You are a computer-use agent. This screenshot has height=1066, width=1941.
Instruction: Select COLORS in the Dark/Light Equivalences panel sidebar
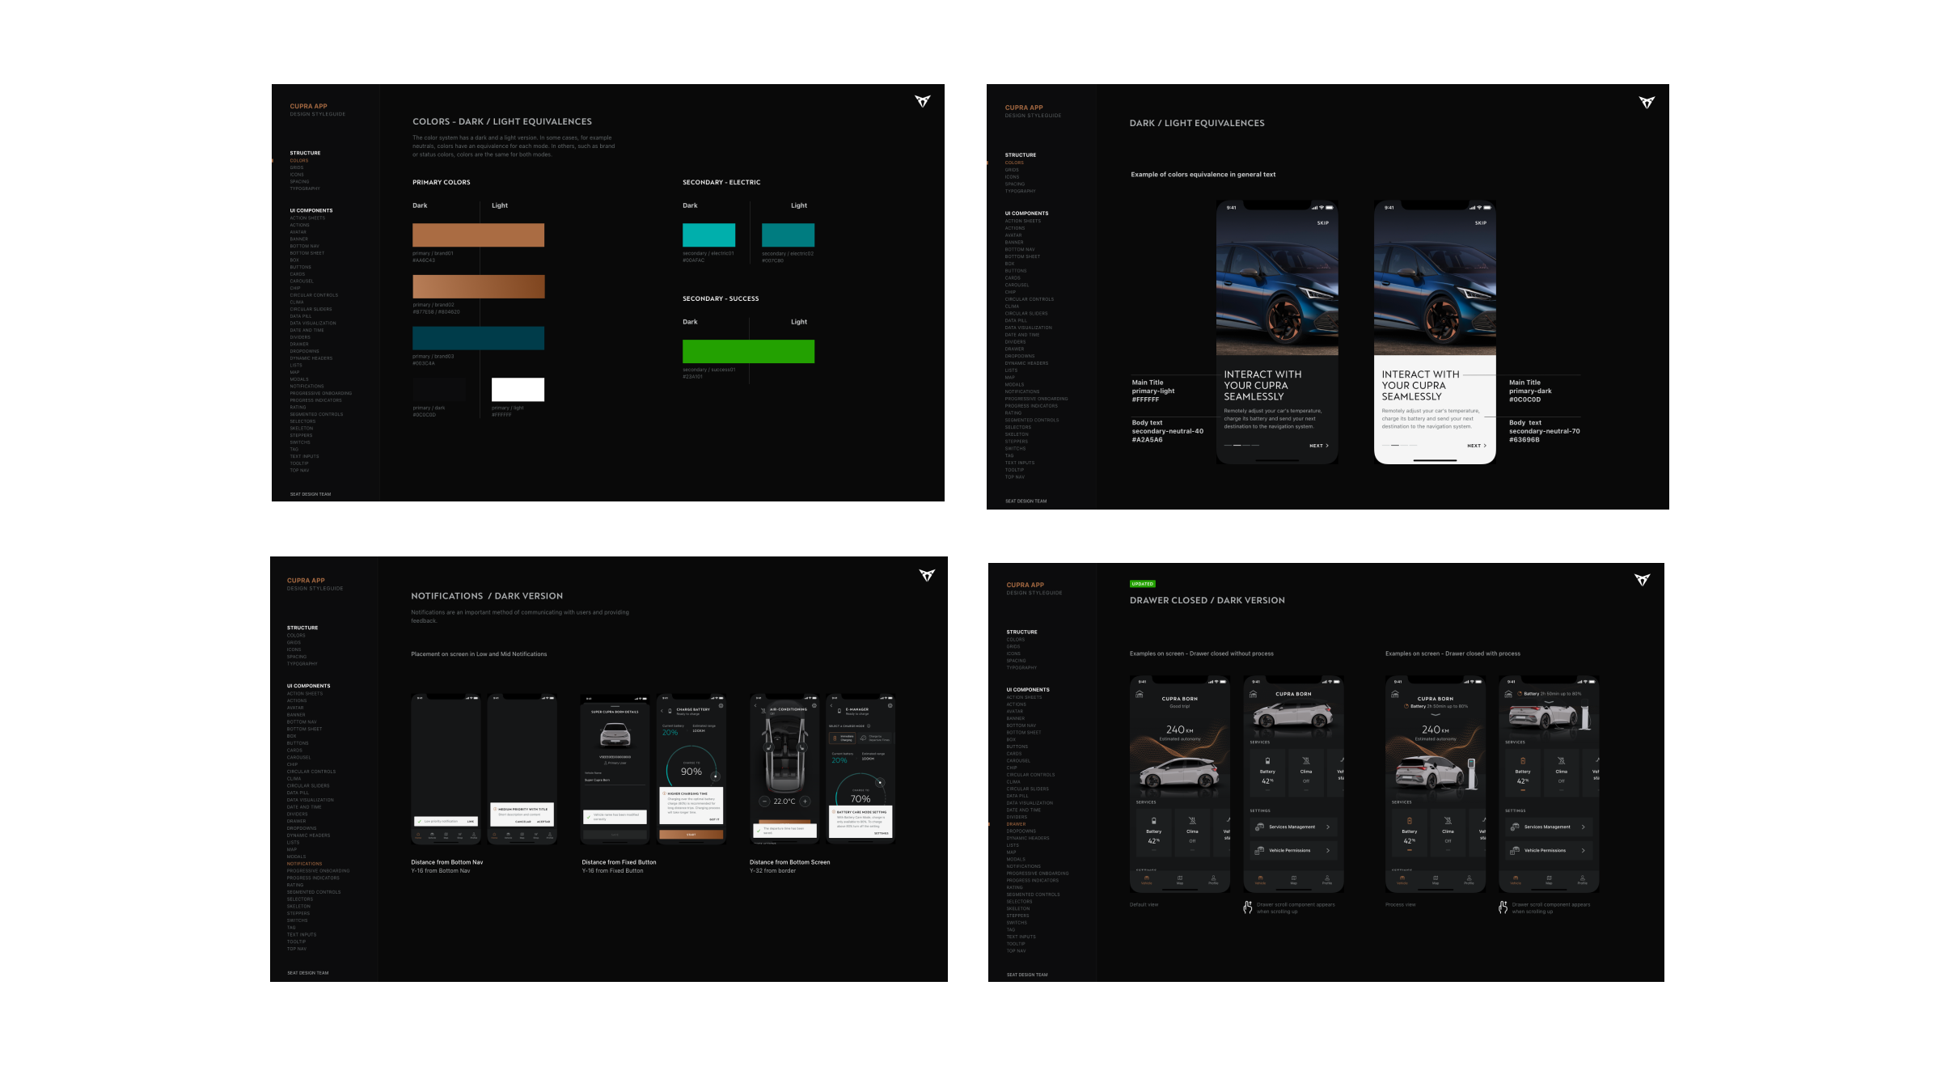[x=1014, y=163]
